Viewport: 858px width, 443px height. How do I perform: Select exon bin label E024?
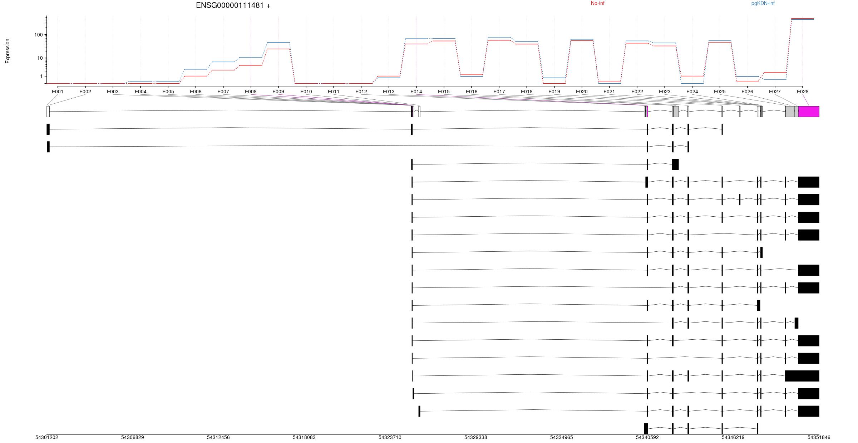pos(692,92)
